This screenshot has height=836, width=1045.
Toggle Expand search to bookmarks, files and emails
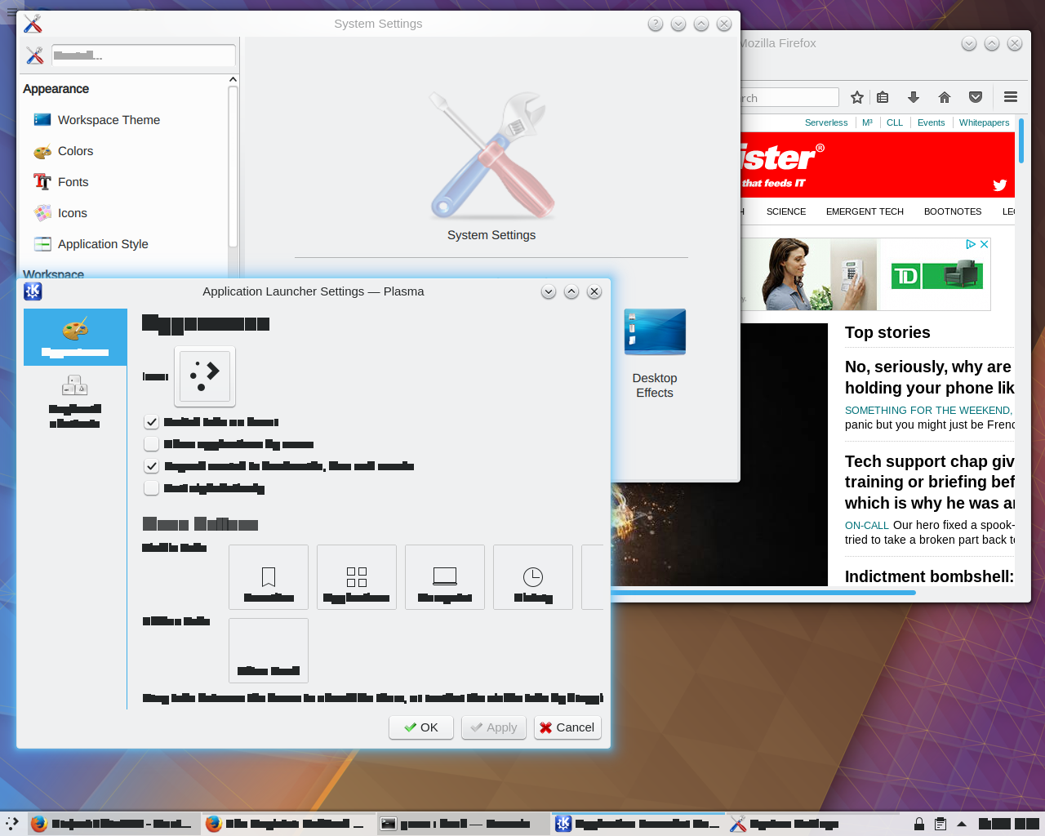[151, 466]
